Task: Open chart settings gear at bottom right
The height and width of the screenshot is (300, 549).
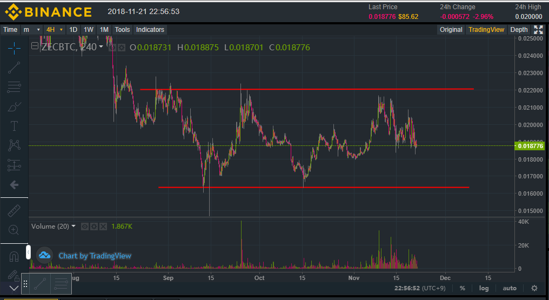Action: (534, 288)
